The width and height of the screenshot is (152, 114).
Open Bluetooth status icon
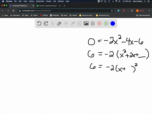[113, 1]
